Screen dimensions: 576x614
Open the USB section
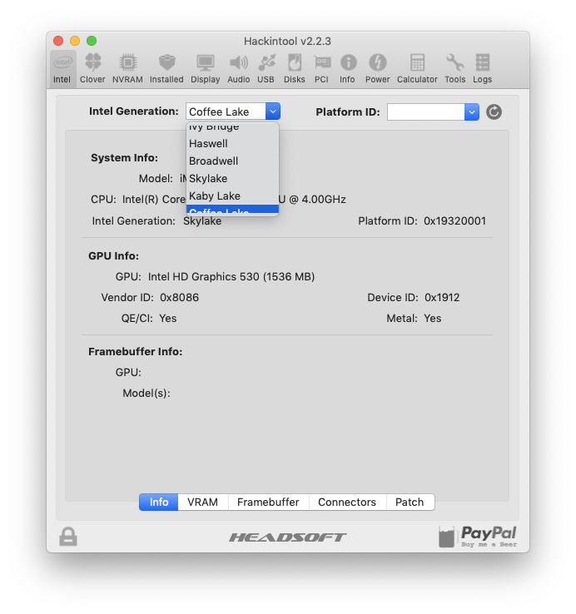[266, 69]
